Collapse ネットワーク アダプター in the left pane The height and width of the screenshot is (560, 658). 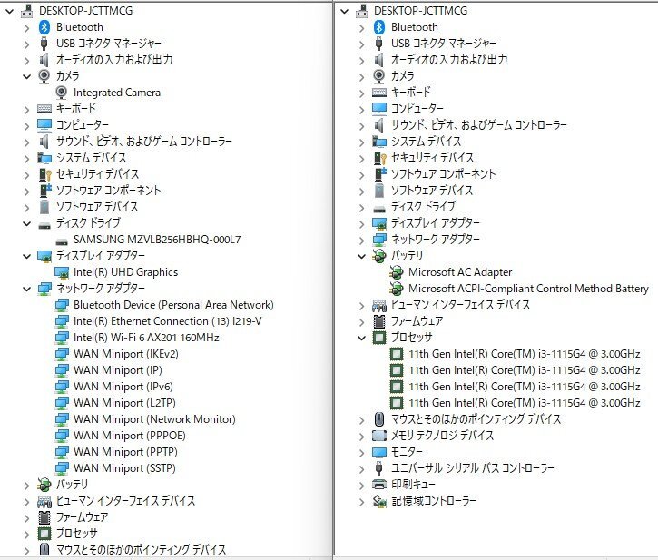pos(27,289)
